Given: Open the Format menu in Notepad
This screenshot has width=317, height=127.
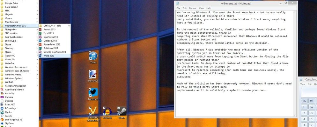Looking at the screenshot, I should point(193,8).
